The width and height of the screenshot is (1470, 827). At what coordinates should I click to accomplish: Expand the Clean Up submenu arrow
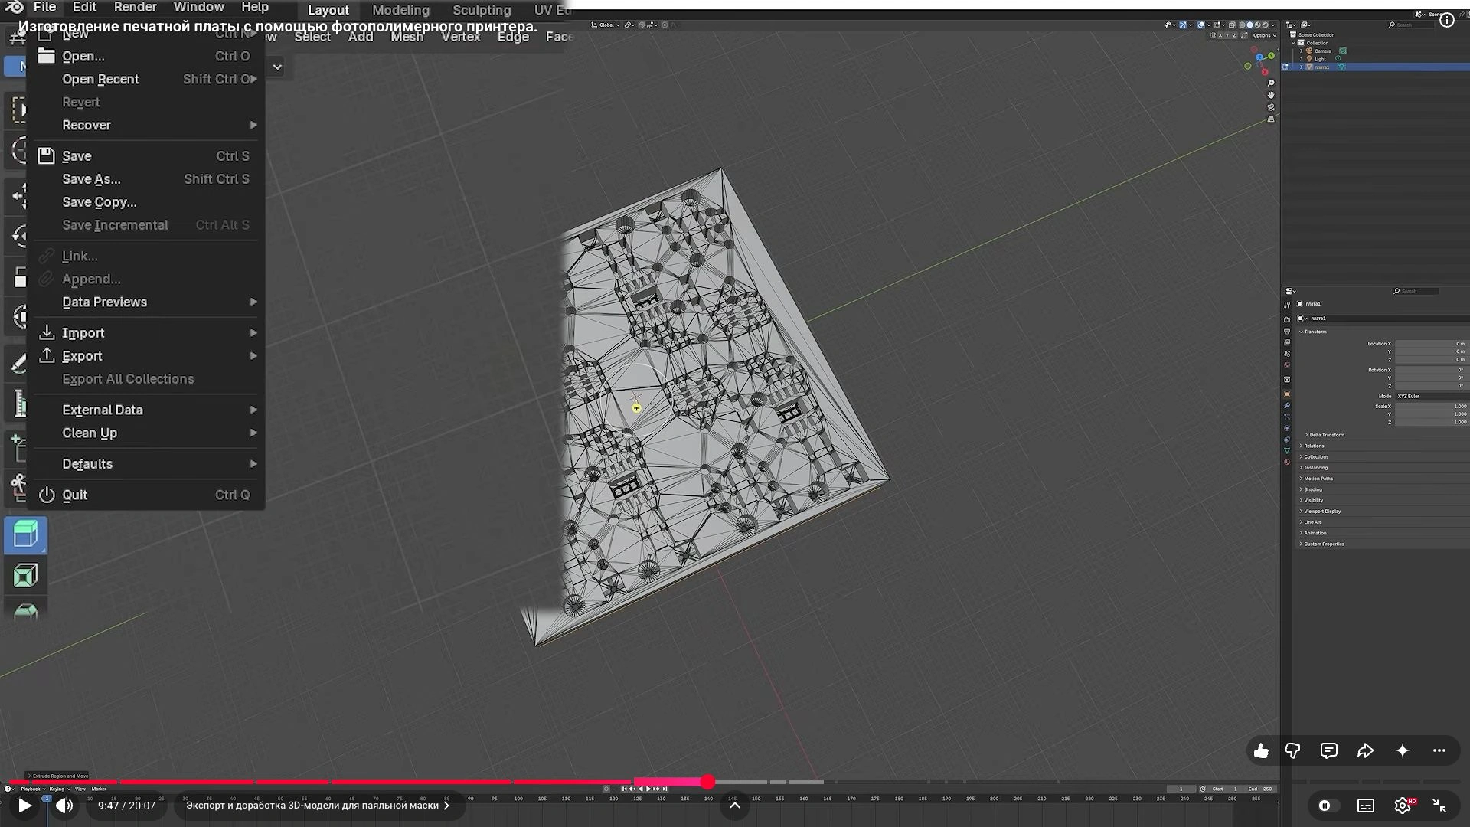tap(253, 433)
